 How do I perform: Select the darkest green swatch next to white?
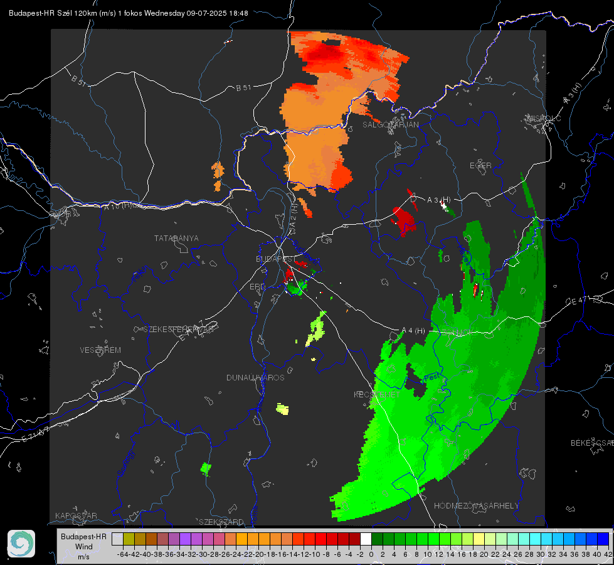pyautogui.click(x=377, y=539)
